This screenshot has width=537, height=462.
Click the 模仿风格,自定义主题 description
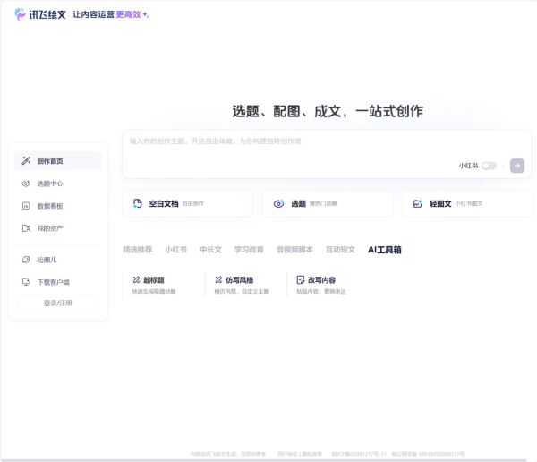[242, 291]
